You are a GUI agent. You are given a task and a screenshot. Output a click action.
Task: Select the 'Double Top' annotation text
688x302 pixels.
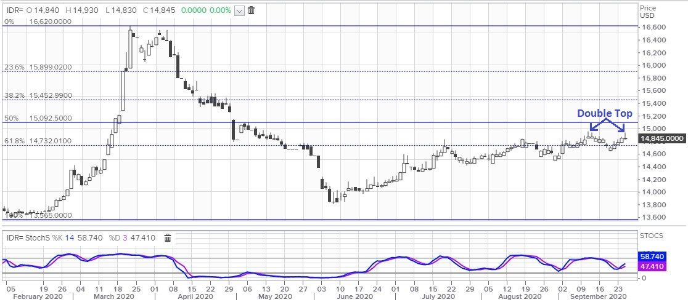click(605, 113)
